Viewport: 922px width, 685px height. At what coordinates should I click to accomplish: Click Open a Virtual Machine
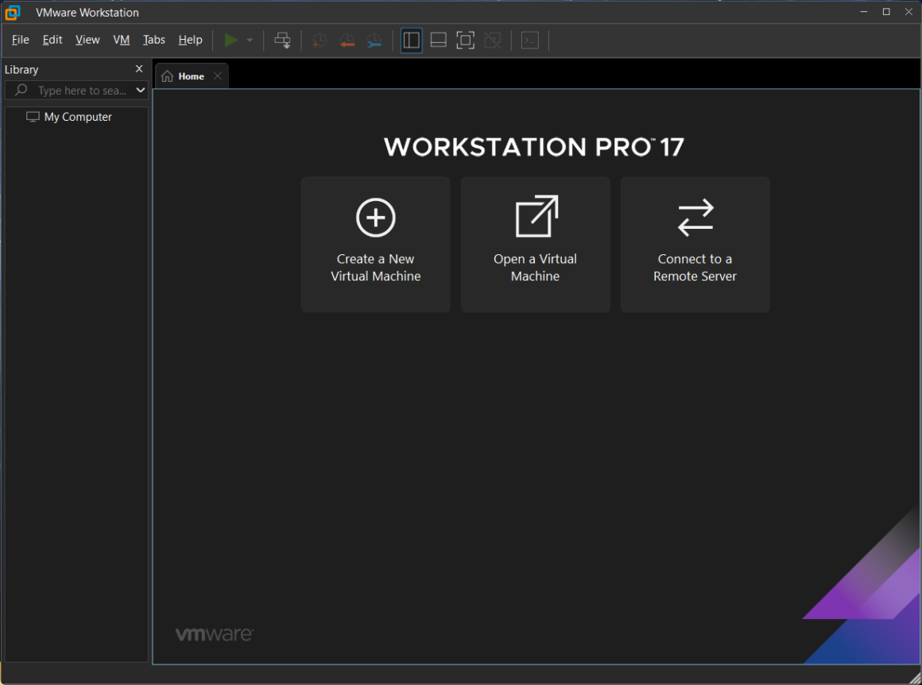click(x=535, y=244)
